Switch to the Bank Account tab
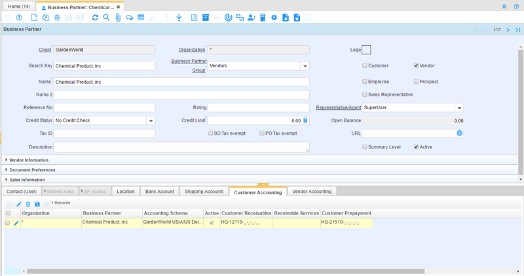Image resolution: width=524 pixels, height=276 pixels. coord(160,192)
